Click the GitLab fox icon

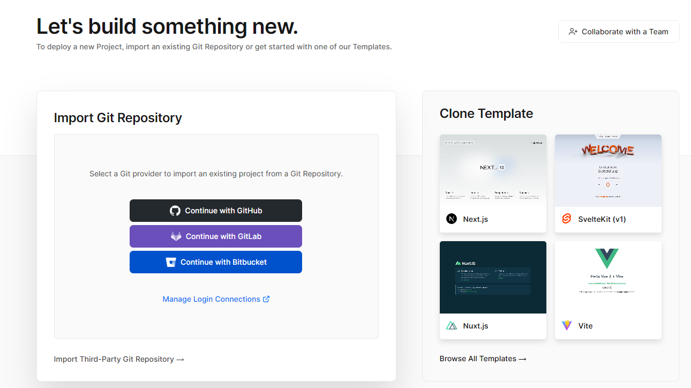[176, 236]
